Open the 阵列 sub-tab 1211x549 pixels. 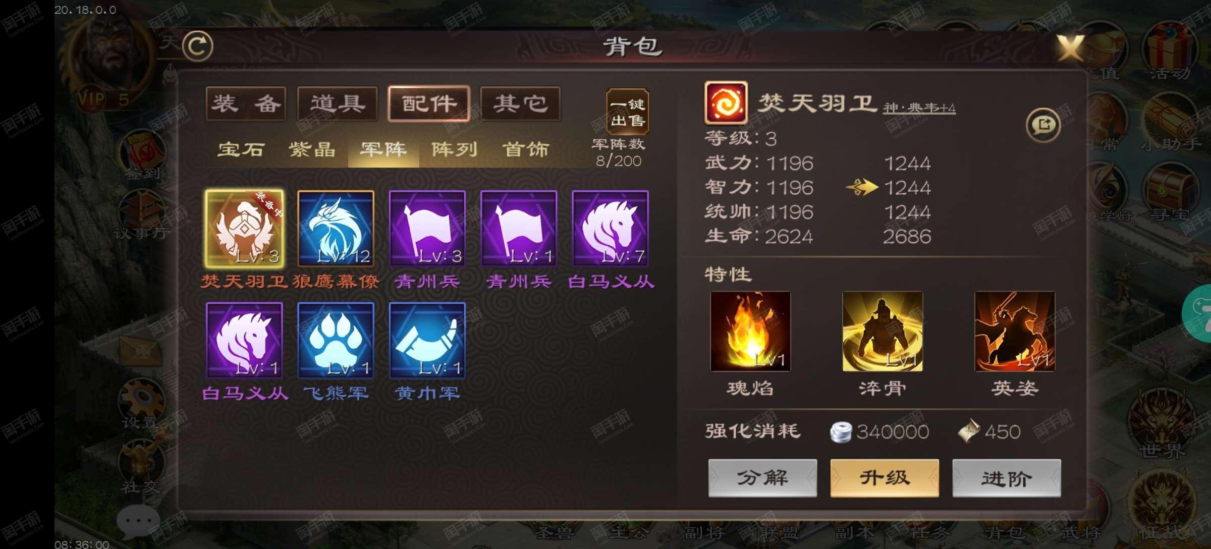coord(454,150)
